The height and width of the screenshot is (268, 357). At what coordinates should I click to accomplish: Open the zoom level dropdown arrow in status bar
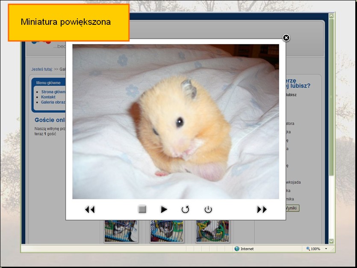(326, 249)
